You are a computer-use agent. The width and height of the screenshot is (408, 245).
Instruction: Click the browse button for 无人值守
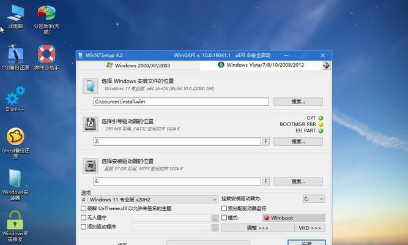215,219
